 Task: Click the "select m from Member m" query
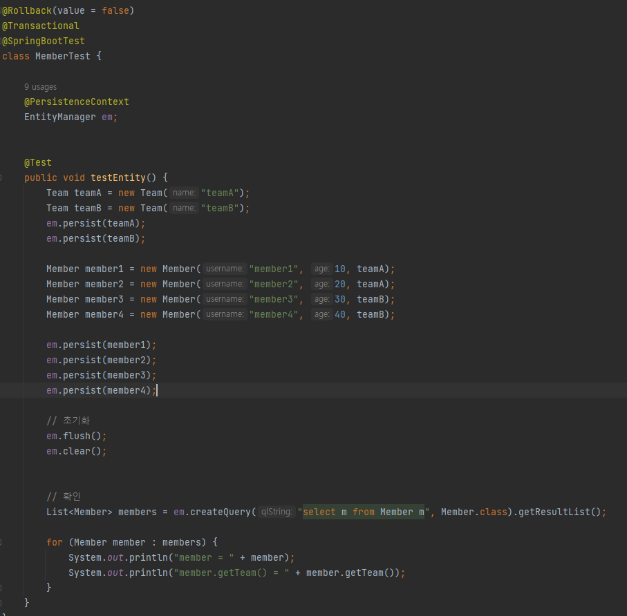click(x=364, y=512)
